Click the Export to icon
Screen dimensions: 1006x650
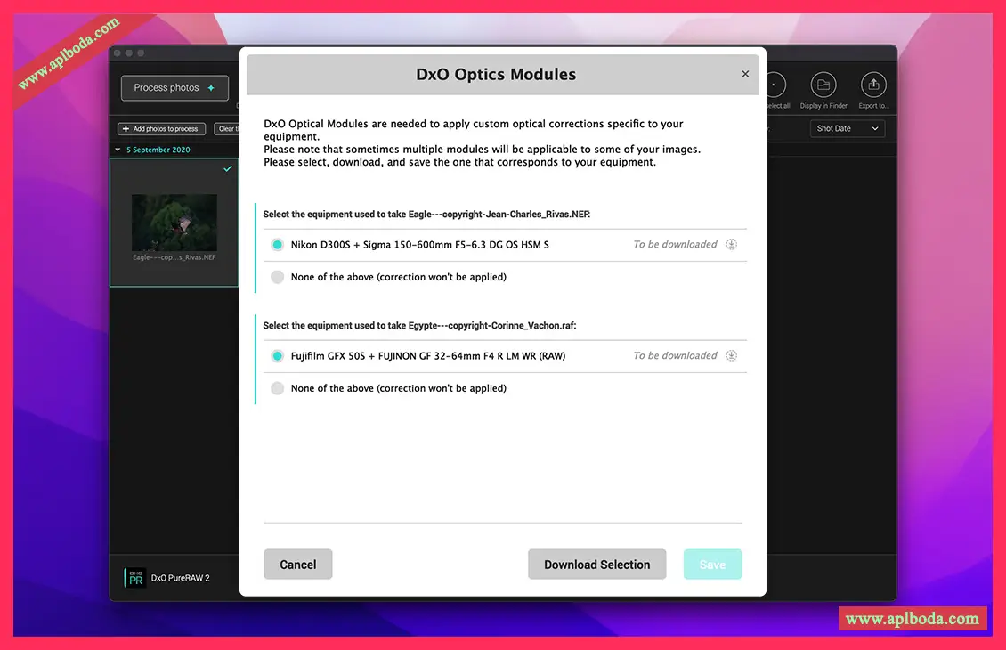tap(872, 85)
